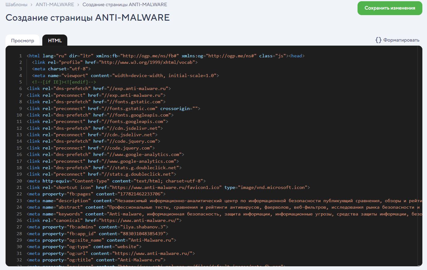Go to the ANTI-MALWARE breadcrumb link
This screenshot has width=427, height=270.
click(x=55, y=5)
